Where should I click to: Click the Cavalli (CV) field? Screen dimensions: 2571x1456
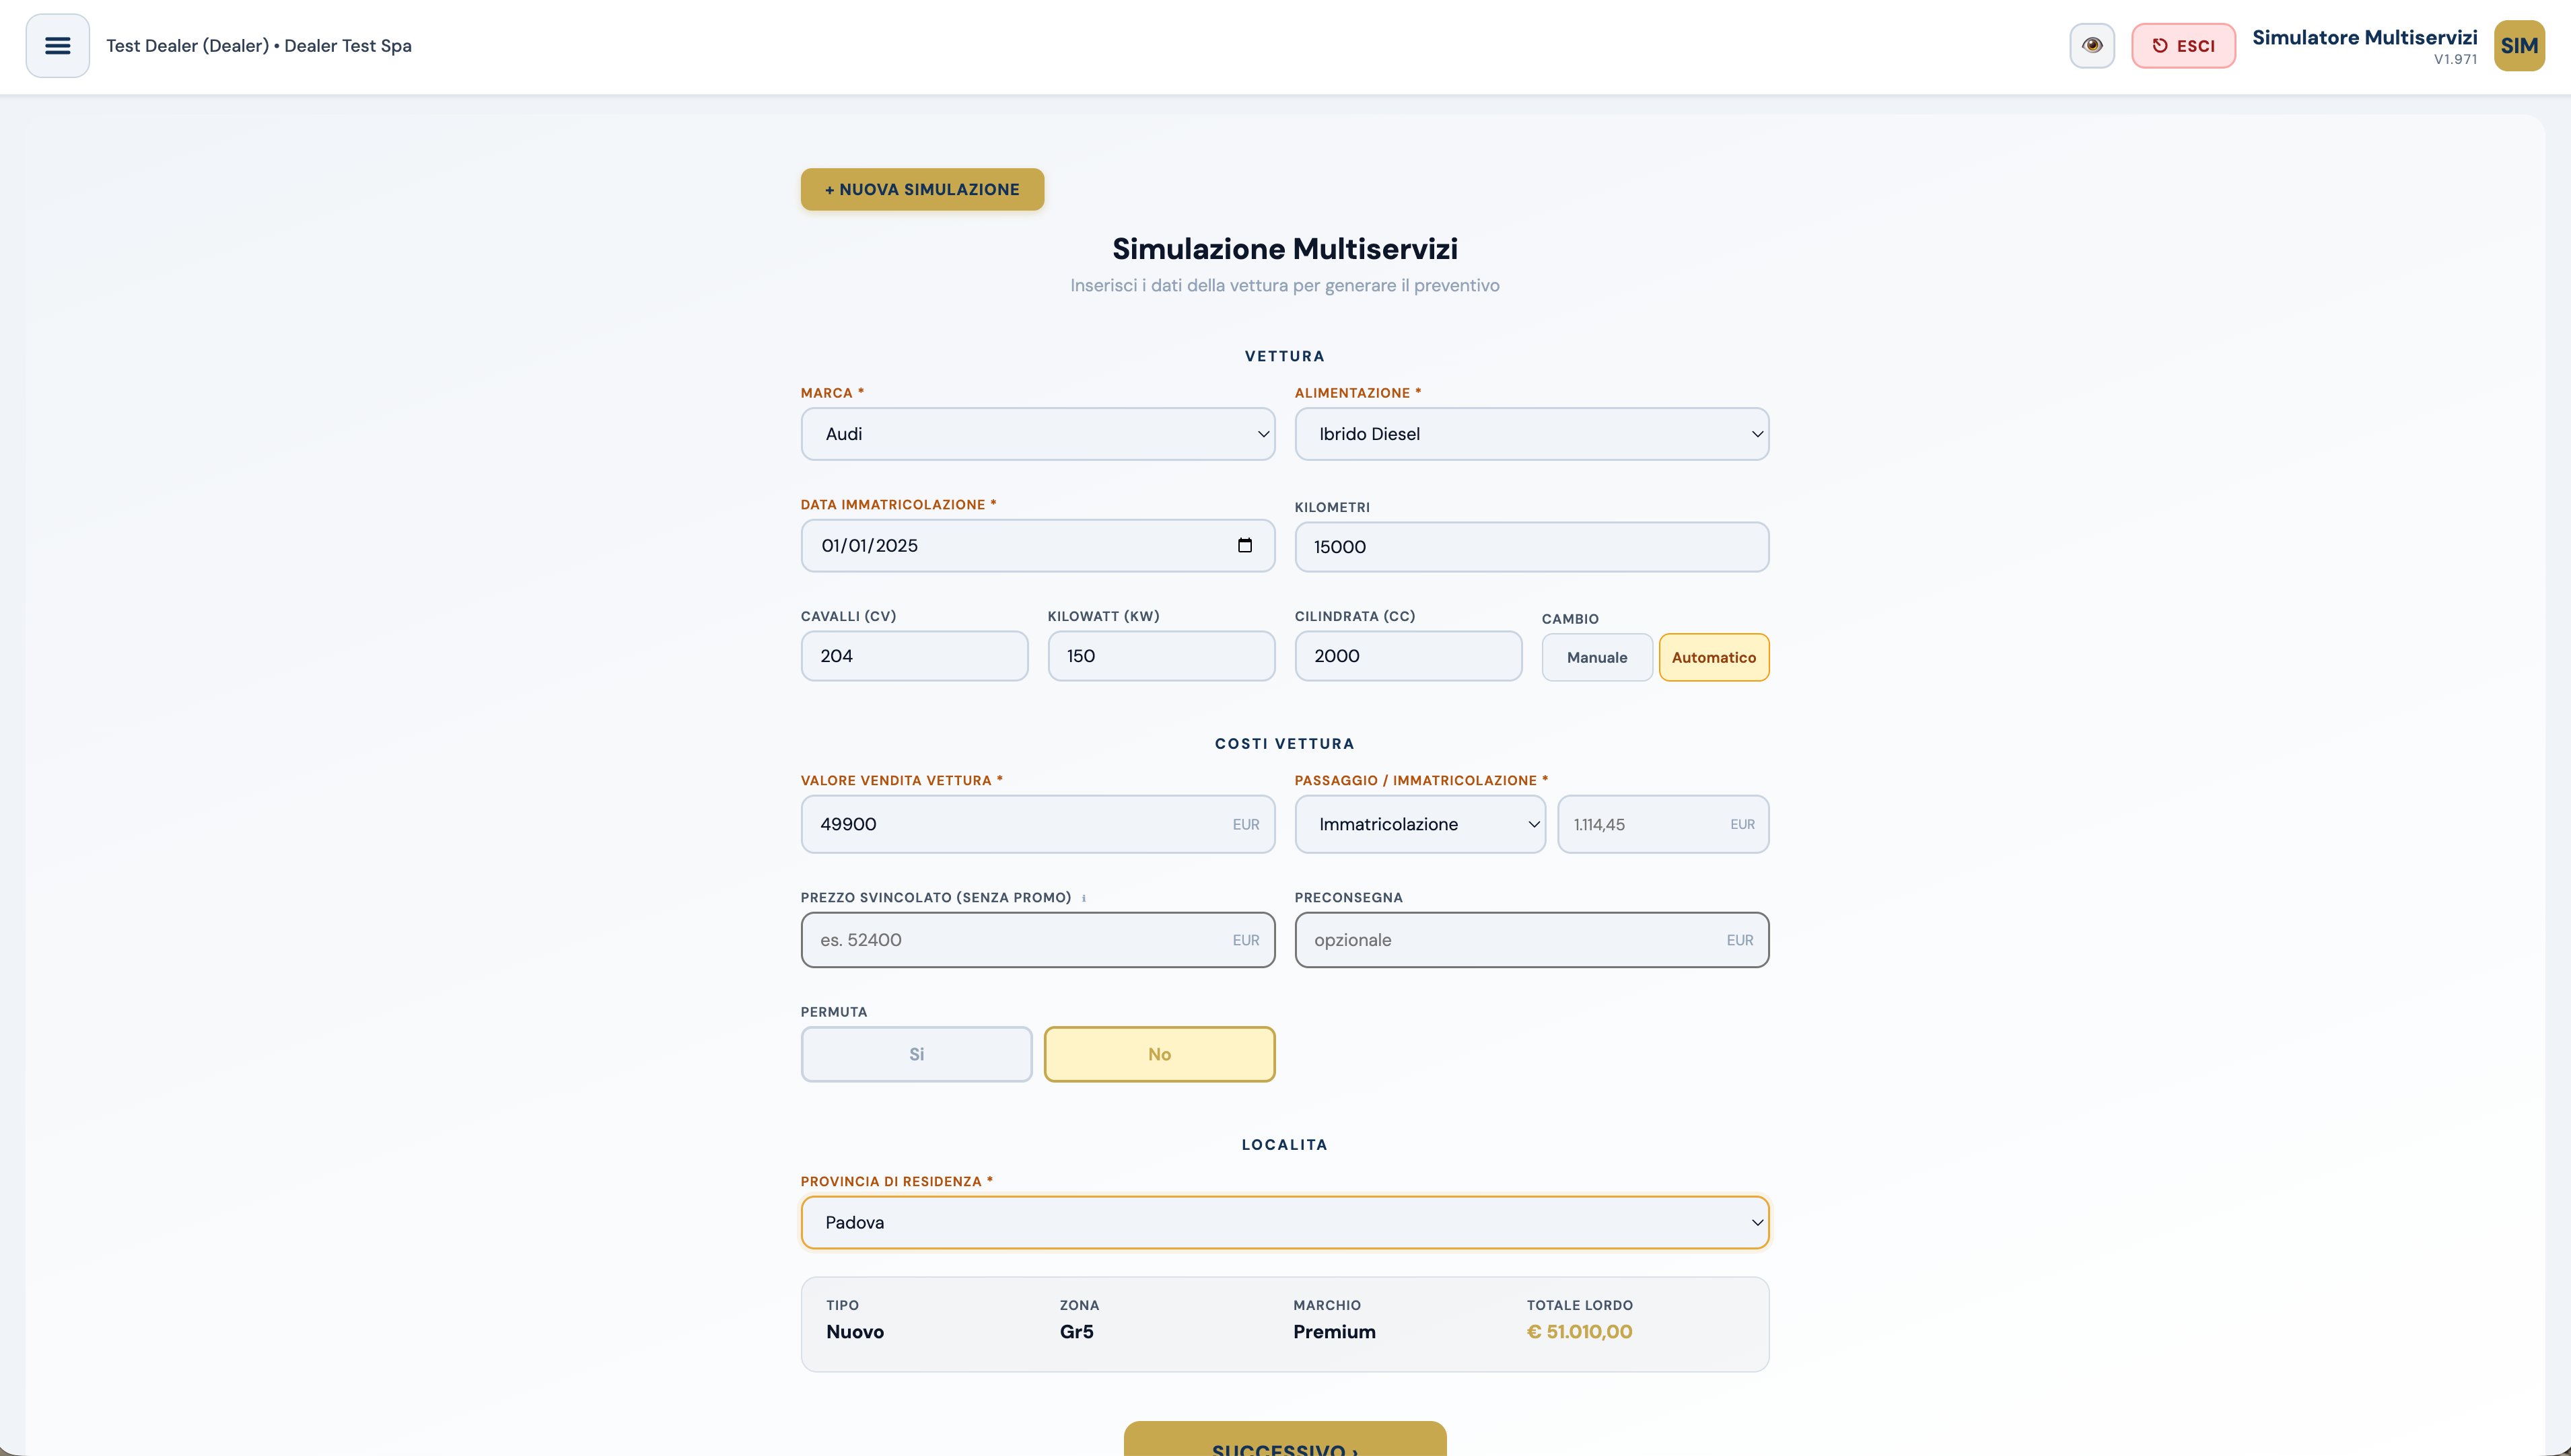pyautogui.click(x=914, y=656)
